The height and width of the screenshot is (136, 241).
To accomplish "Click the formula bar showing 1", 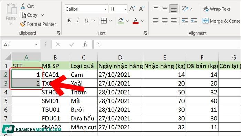I will coord(167,45).
